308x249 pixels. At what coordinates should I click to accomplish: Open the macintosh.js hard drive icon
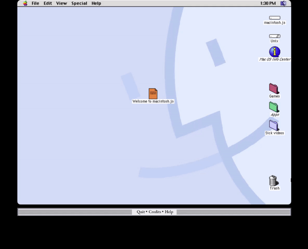(274, 17)
